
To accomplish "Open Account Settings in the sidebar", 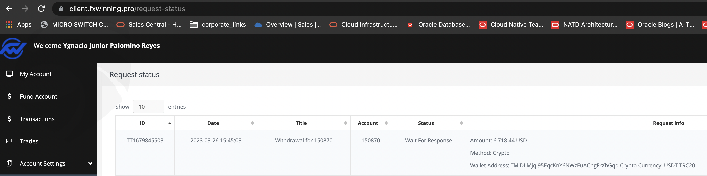I will pos(42,164).
